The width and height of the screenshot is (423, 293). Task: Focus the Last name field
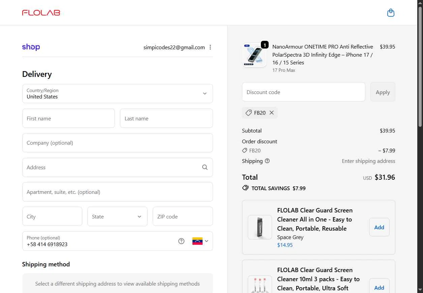click(167, 118)
